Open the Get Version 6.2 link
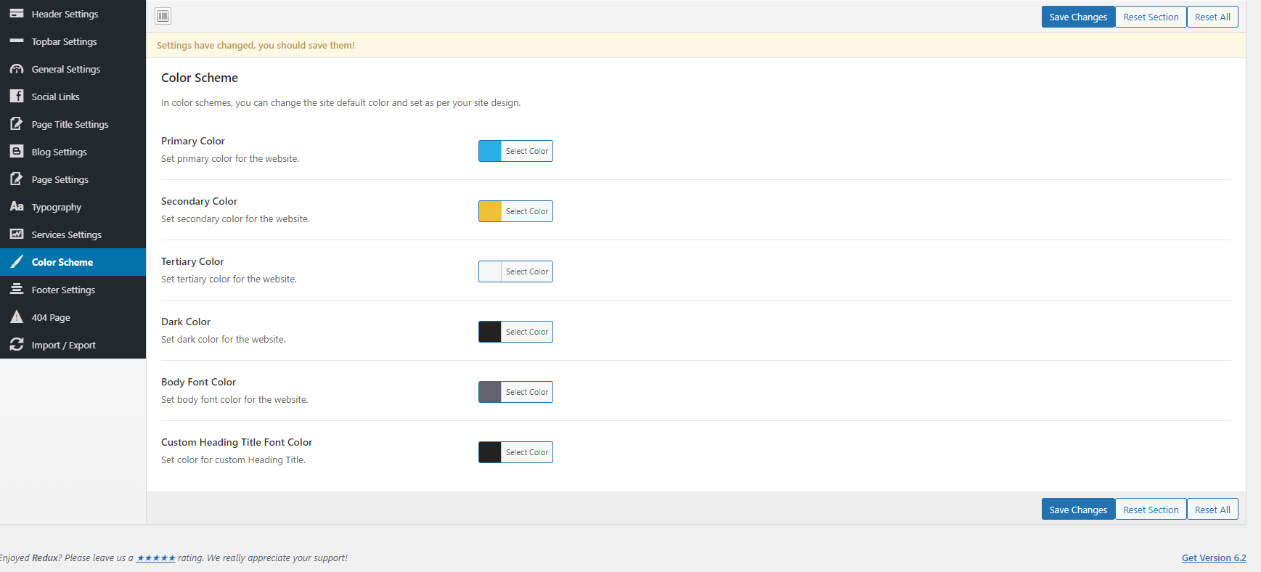The width and height of the screenshot is (1261, 572). click(x=1213, y=557)
